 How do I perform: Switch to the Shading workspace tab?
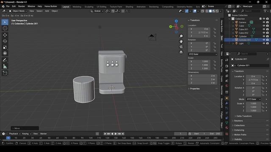coord(129,7)
